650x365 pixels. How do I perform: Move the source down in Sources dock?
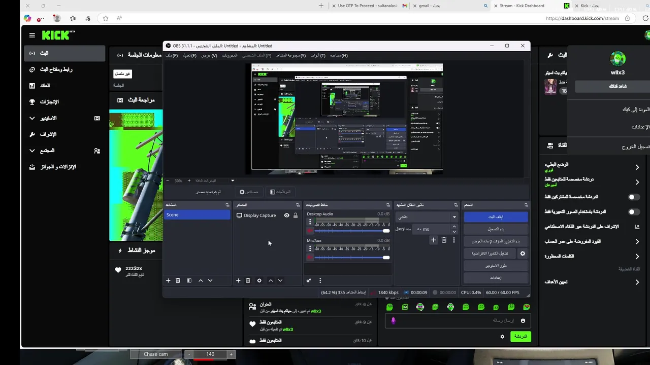280,280
